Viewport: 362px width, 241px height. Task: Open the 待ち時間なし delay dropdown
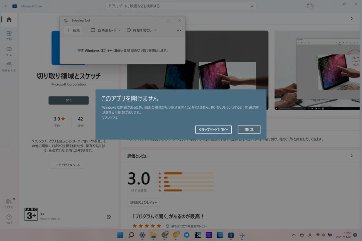[x=141, y=30]
